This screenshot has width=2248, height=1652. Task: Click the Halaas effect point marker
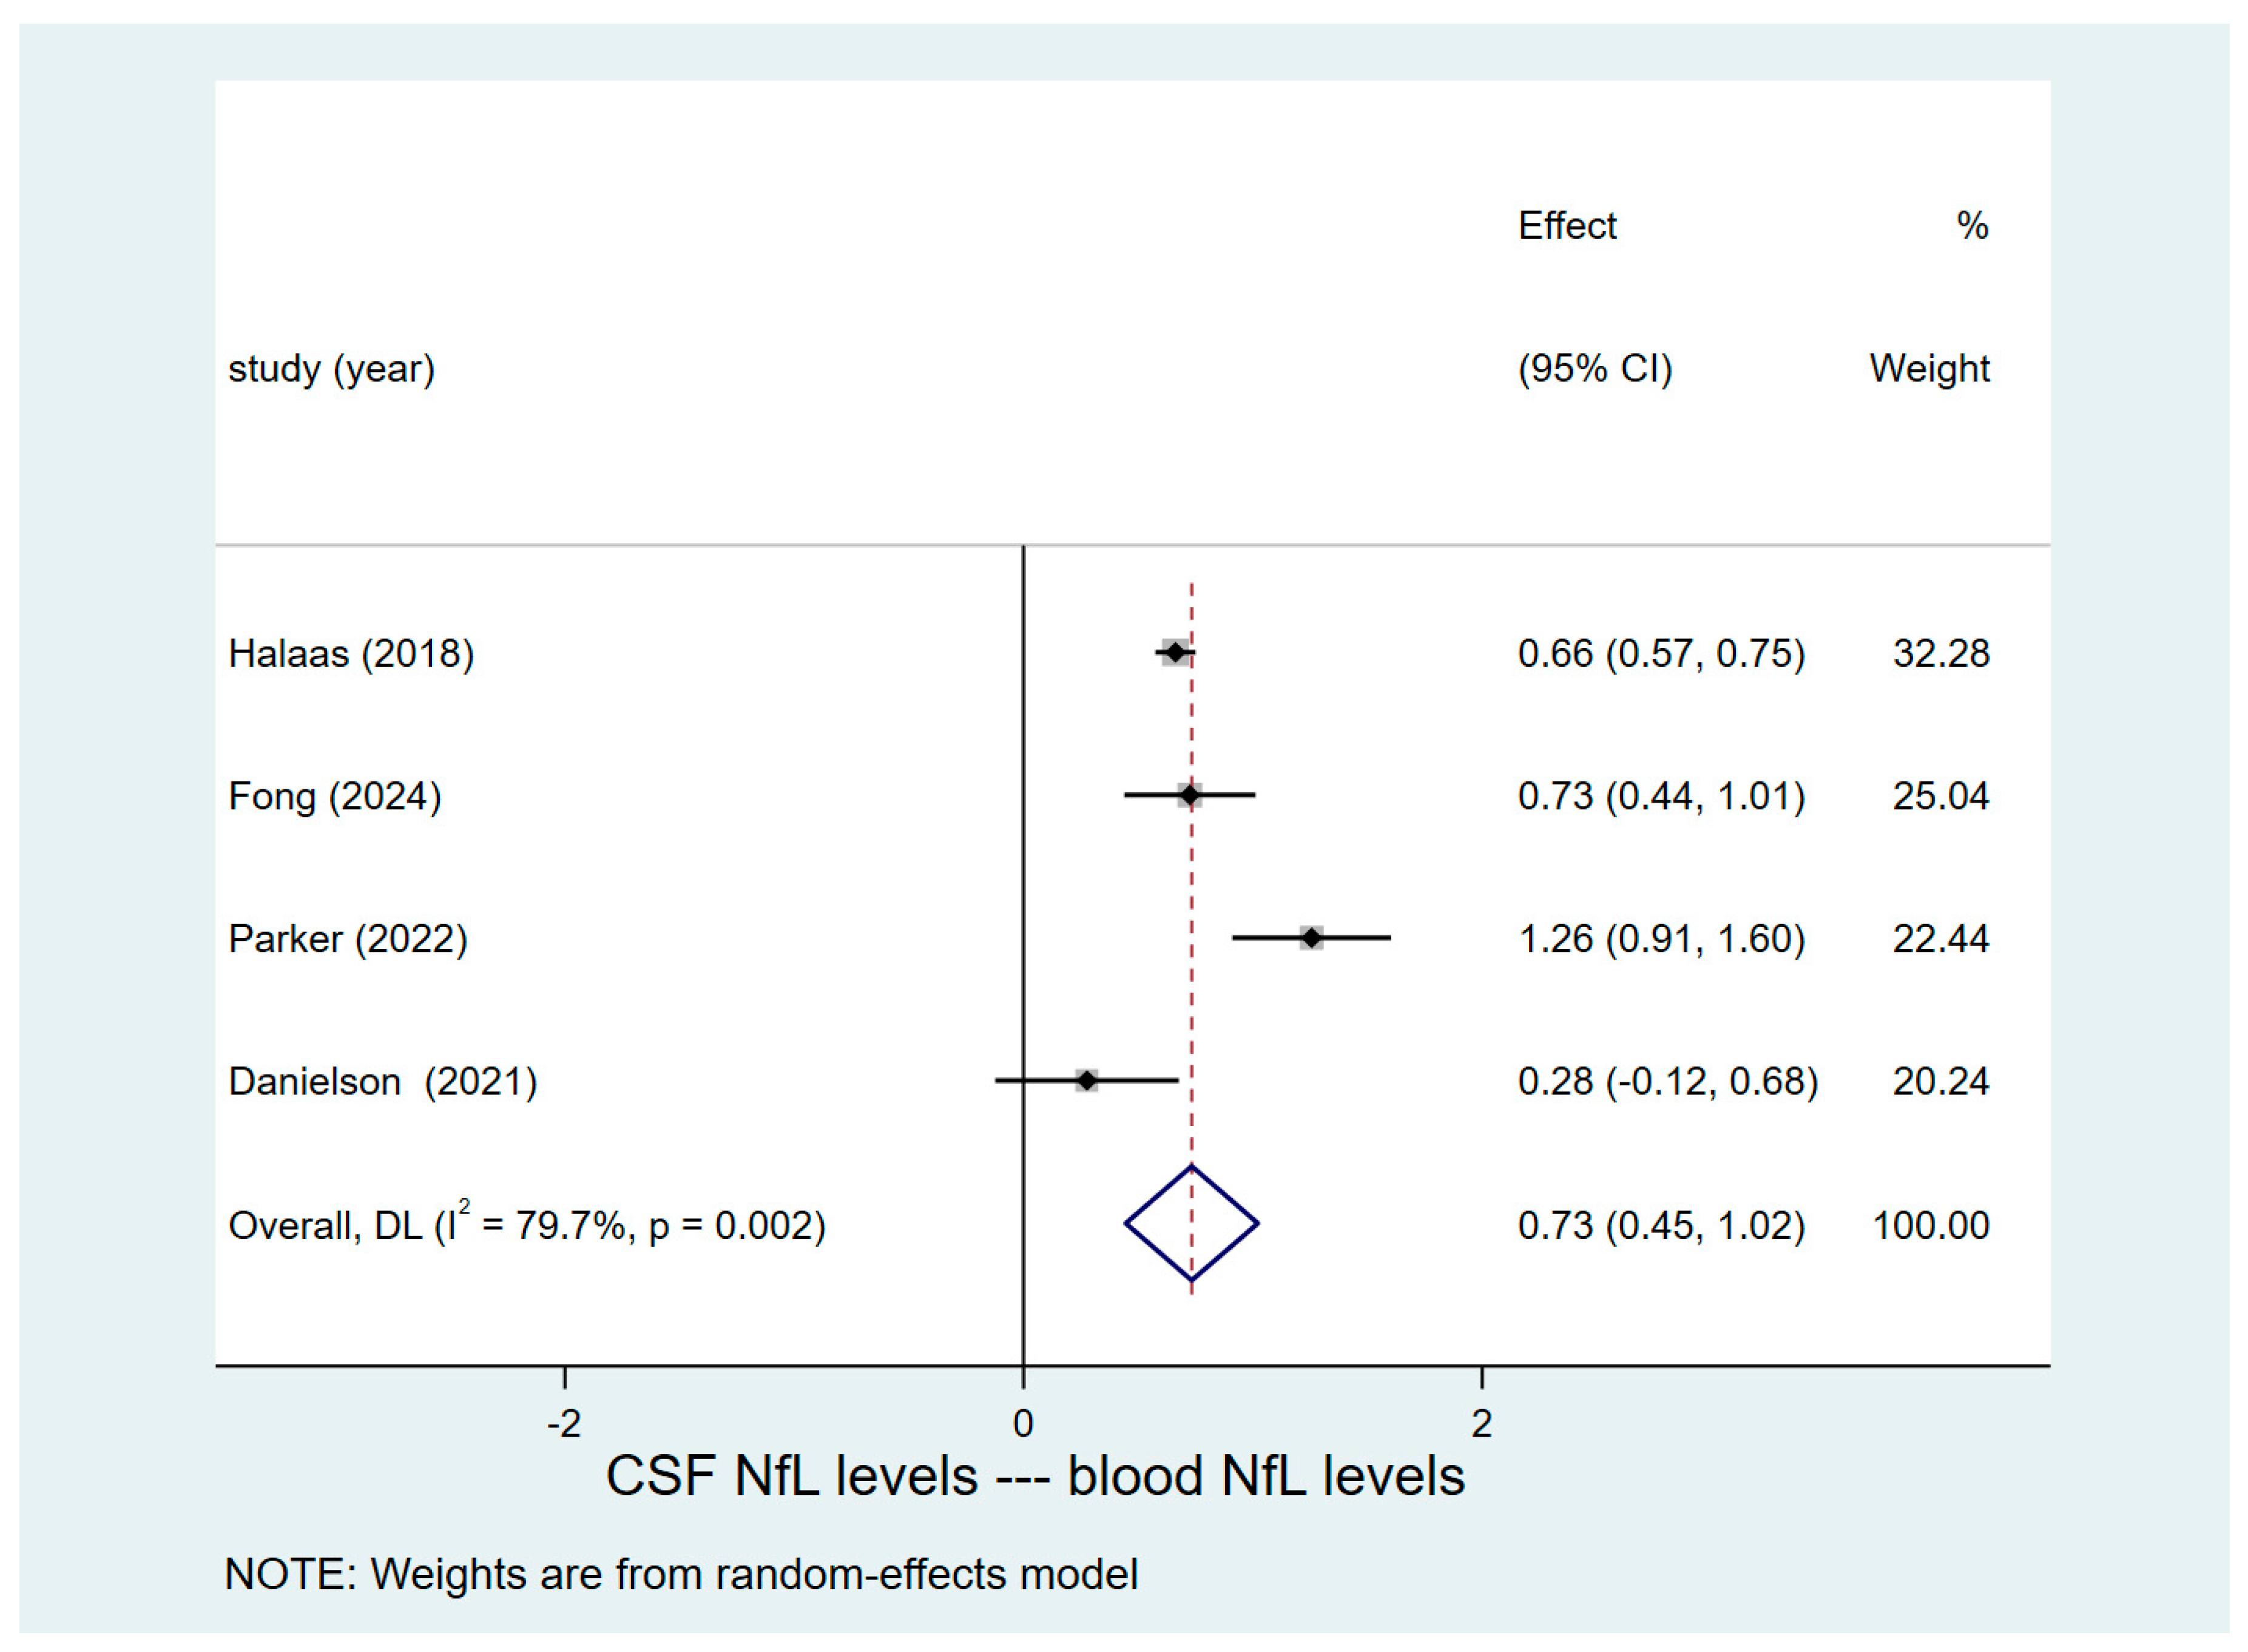(1176, 653)
